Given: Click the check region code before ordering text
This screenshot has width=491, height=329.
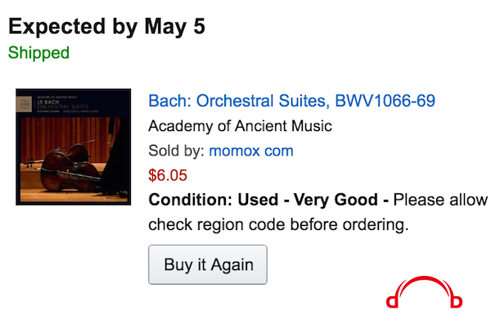Looking at the screenshot, I should (279, 224).
